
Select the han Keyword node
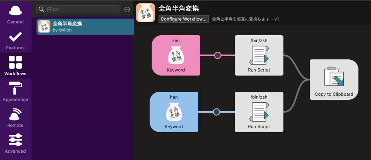pyautogui.click(x=174, y=112)
